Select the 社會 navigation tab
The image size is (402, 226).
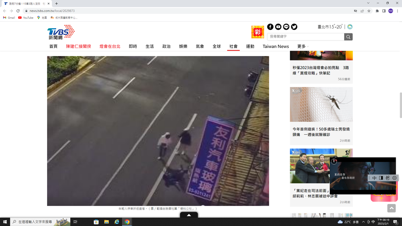click(233, 46)
